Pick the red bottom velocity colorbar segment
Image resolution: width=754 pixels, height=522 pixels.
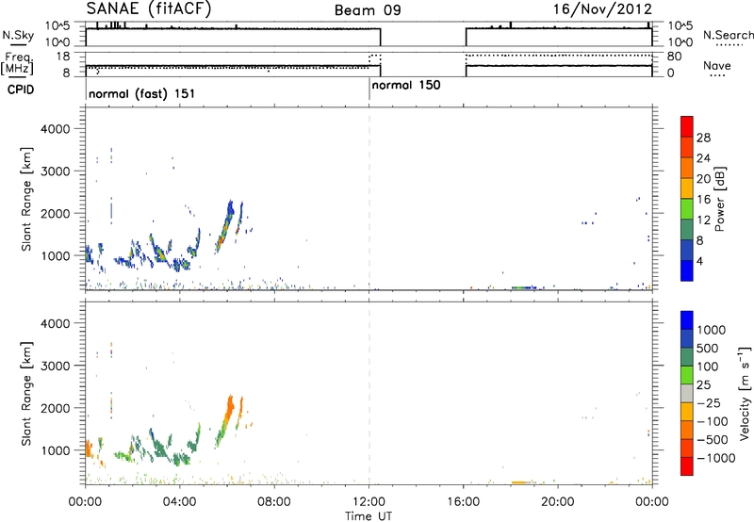[687, 466]
